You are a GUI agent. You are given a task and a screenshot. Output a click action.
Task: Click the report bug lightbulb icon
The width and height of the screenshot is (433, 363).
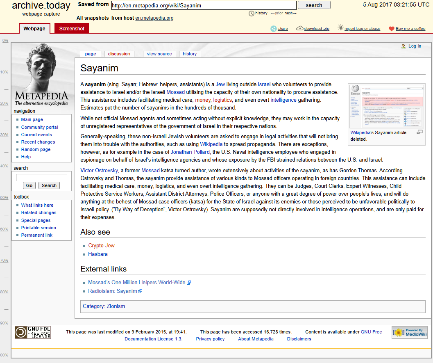341,27
